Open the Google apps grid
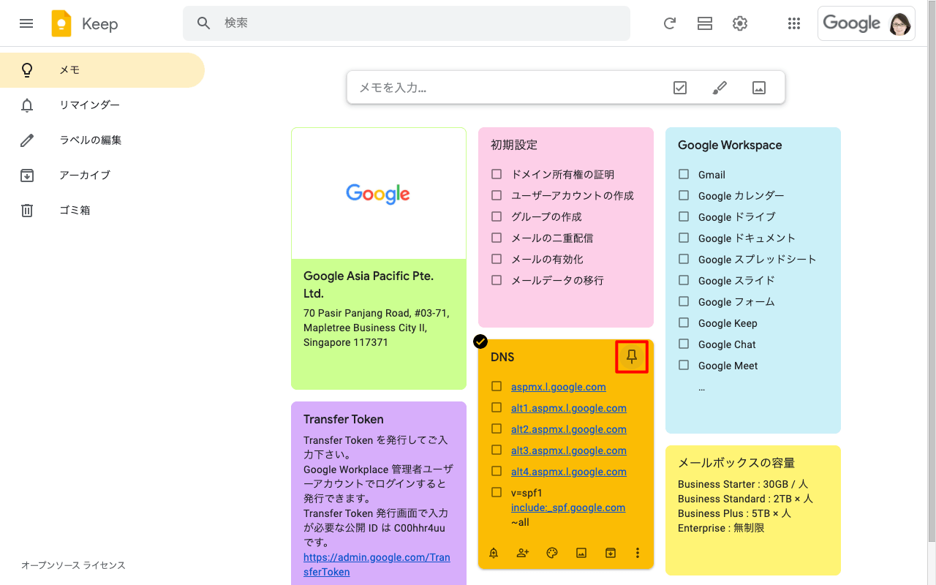The width and height of the screenshot is (936, 585). (794, 23)
